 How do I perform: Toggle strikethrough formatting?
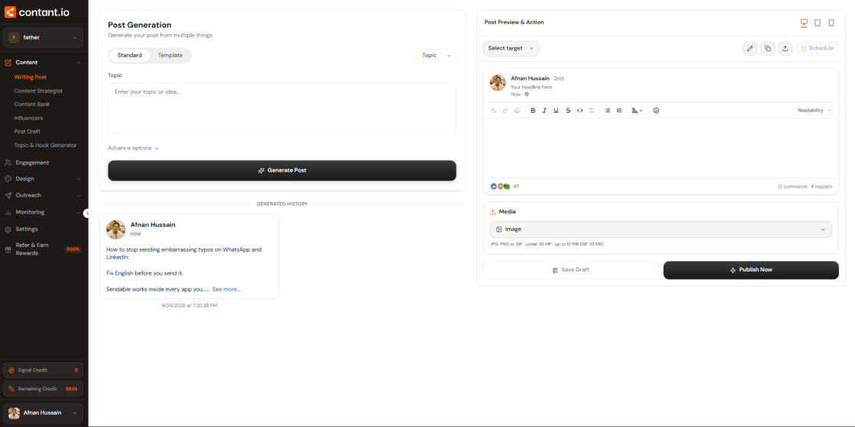[568, 111]
